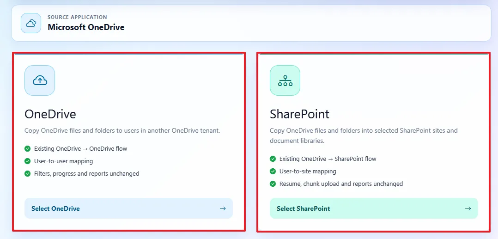The height and width of the screenshot is (239, 498).
Task: Click the OneDrive cloud upload icon
Action: (x=40, y=80)
